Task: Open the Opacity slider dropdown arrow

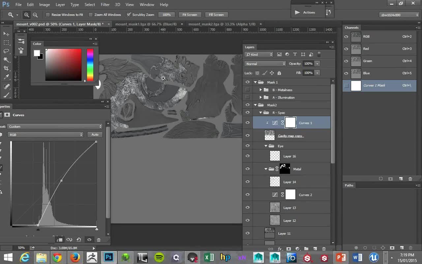Action: 317,64
